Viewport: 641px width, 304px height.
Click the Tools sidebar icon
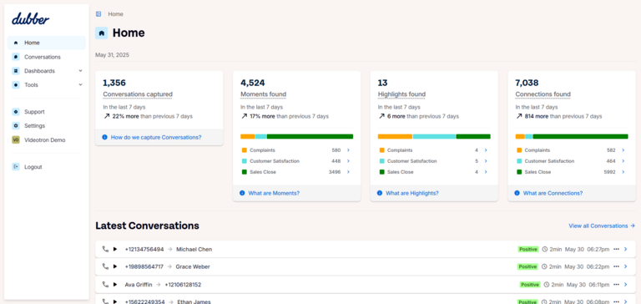click(x=16, y=84)
